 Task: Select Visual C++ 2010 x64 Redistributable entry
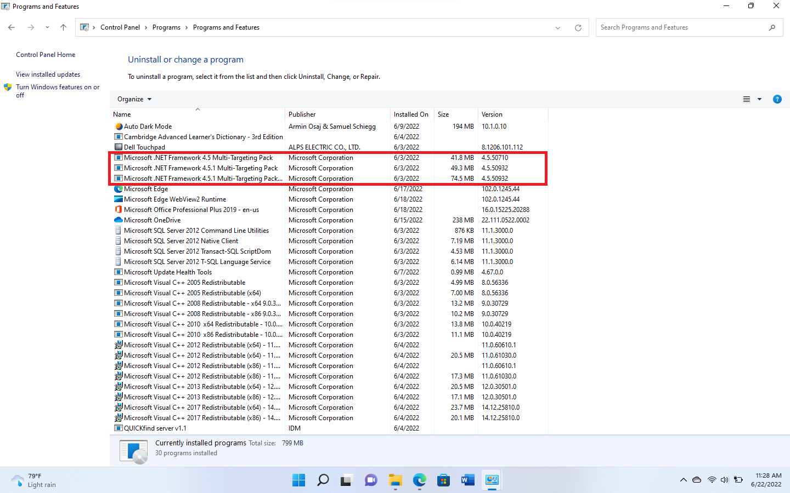[x=204, y=324]
